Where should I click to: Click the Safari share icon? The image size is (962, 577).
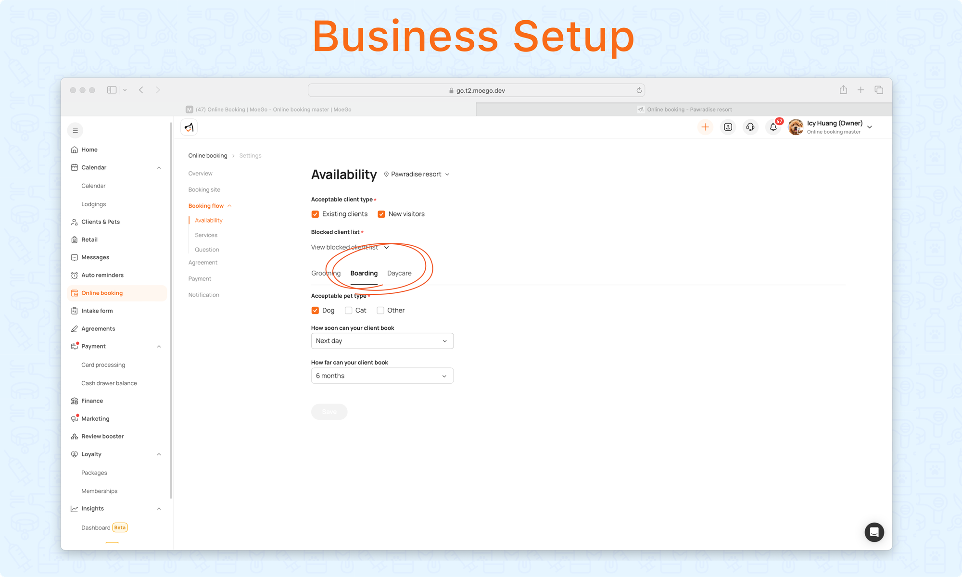pyautogui.click(x=843, y=90)
